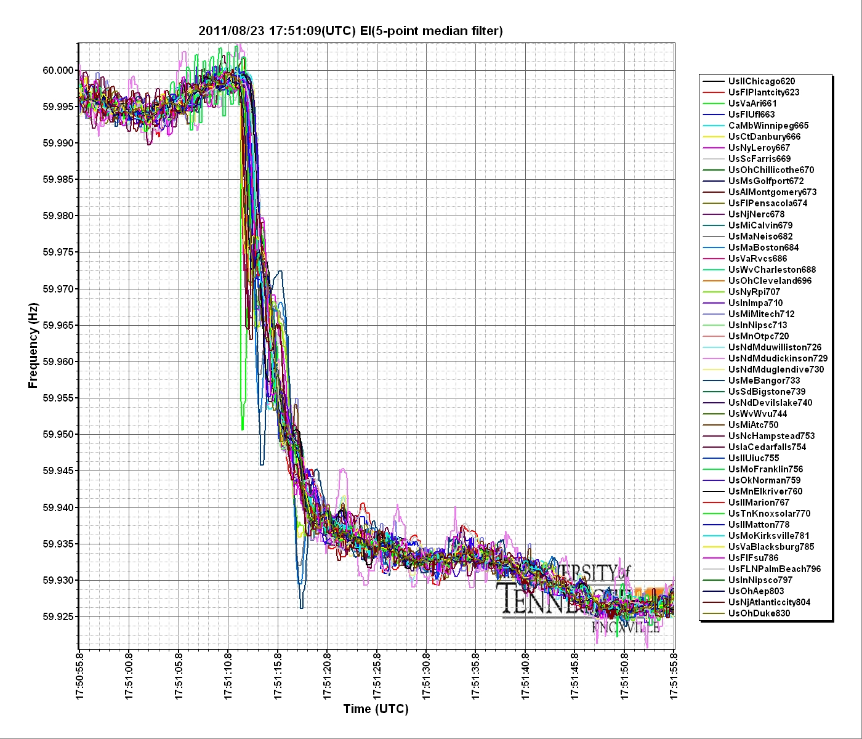Select the 59.950 y-axis tick label

(57, 434)
